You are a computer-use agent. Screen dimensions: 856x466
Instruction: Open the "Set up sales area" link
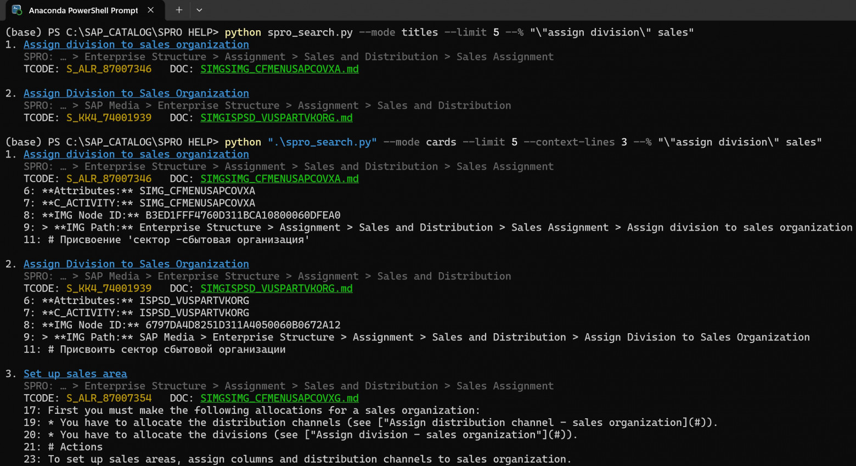[x=75, y=374]
